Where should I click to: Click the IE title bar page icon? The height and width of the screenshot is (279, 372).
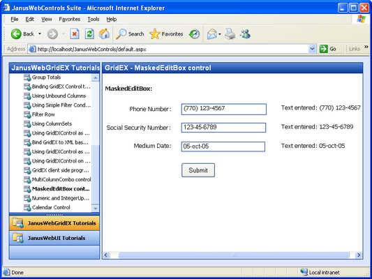click(6, 8)
